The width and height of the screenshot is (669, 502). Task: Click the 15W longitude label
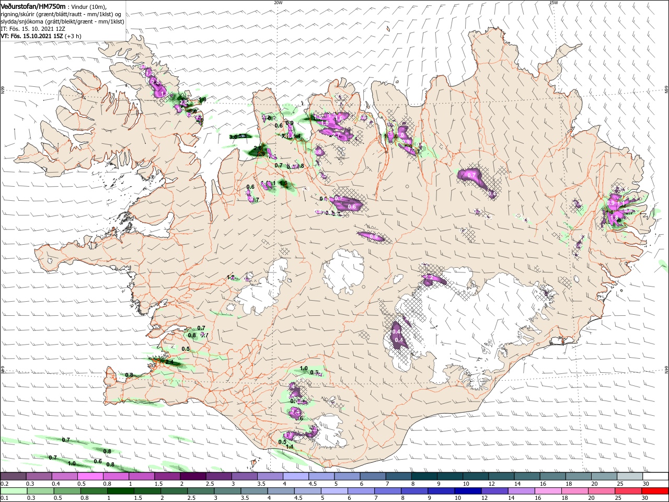[553, 3]
